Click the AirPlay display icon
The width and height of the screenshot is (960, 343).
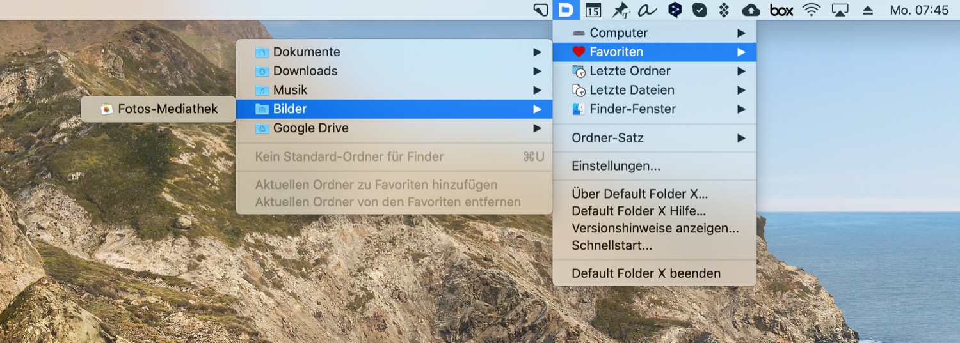tap(840, 10)
